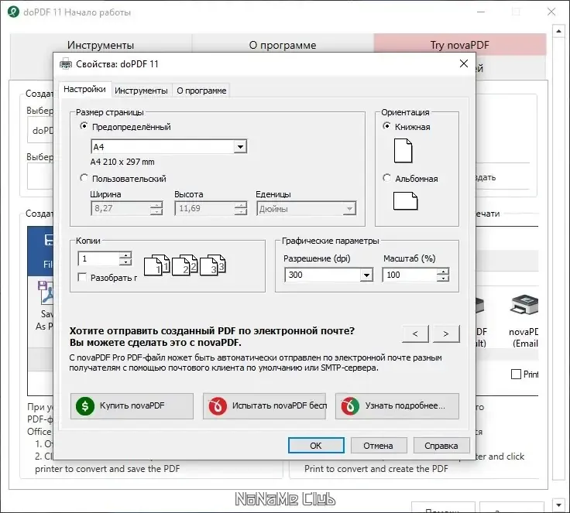Expand the Разрешение (dpi) dropdown
570x513 pixels.
coord(366,275)
